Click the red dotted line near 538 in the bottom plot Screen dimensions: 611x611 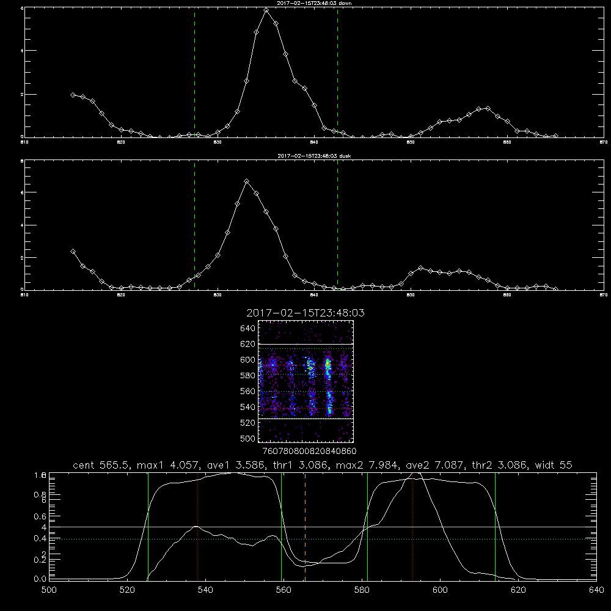pyautogui.click(x=197, y=526)
